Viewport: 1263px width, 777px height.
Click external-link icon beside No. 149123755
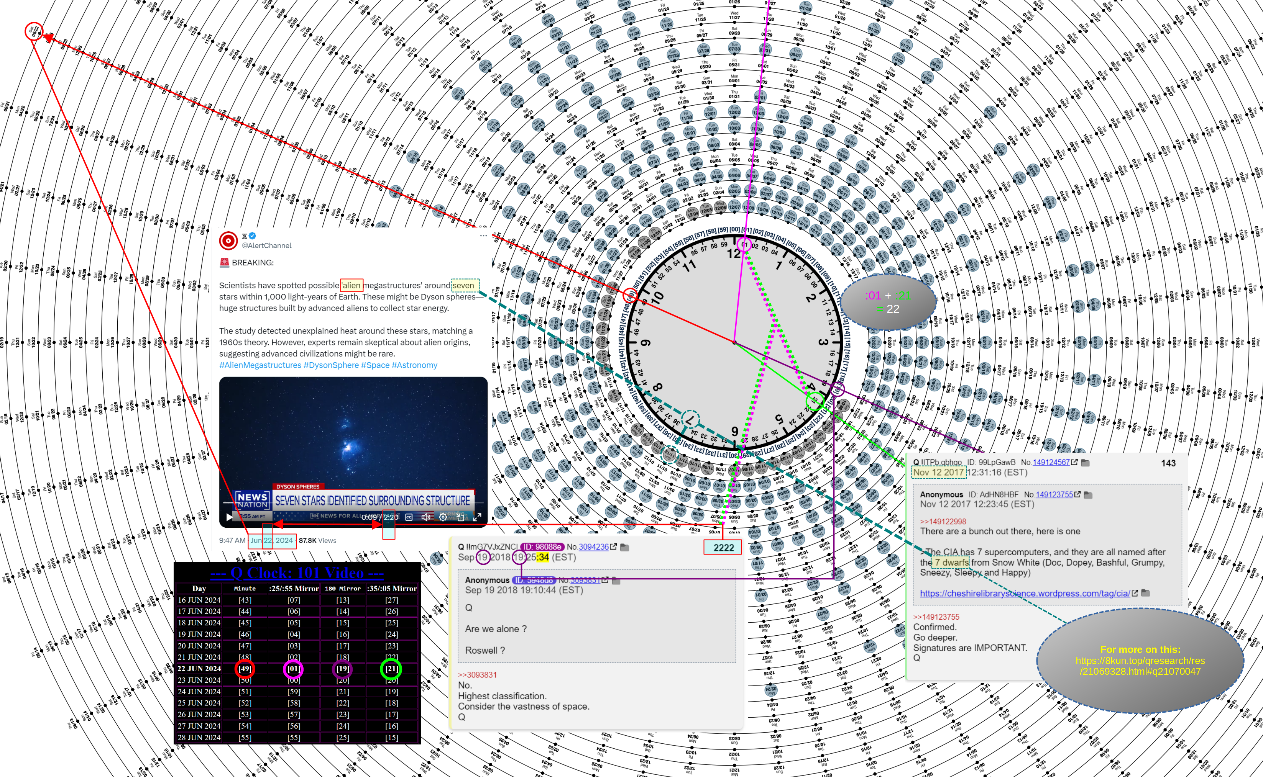point(1077,494)
